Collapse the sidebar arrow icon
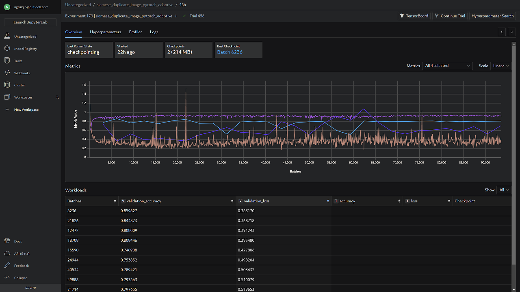Screen dimensions: 520x292 7,278
